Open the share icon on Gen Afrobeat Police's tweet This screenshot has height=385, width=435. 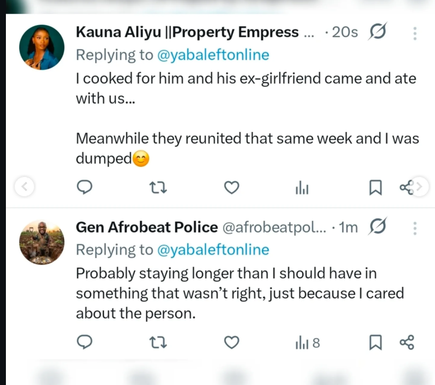407,342
